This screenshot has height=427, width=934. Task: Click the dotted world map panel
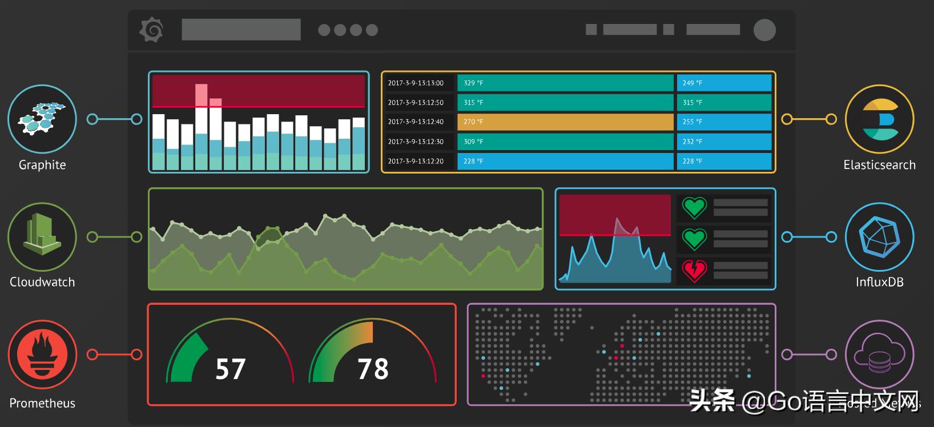[x=622, y=355]
